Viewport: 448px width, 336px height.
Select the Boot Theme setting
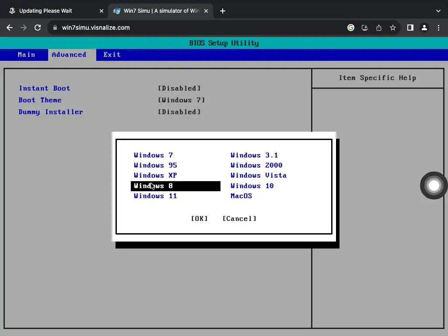pos(40,100)
